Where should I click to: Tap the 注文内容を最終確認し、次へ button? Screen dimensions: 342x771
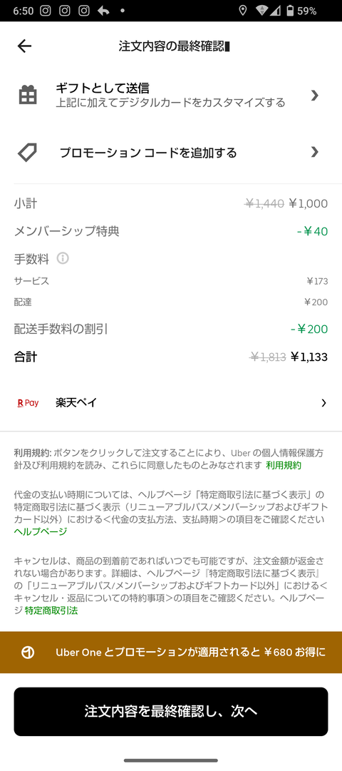pyautogui.click(x=171, y=712)
